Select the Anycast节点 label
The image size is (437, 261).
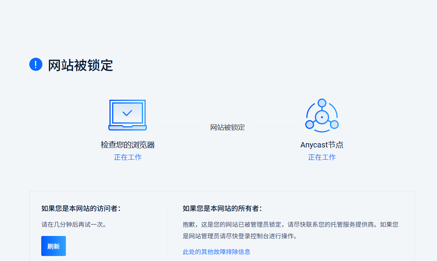[x=322, y=145]
